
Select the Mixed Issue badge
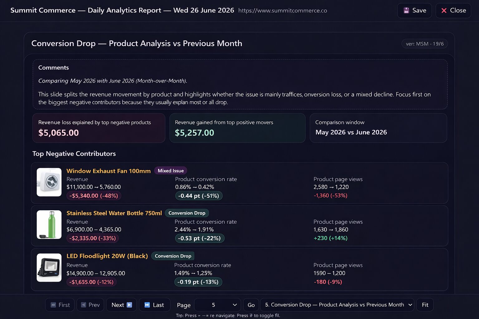[171, 171]
